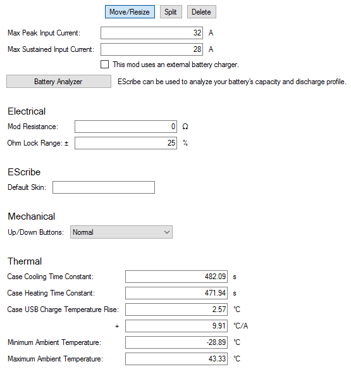Click the Delete button
Screen dimensions: 351x369
coord(202,12)
